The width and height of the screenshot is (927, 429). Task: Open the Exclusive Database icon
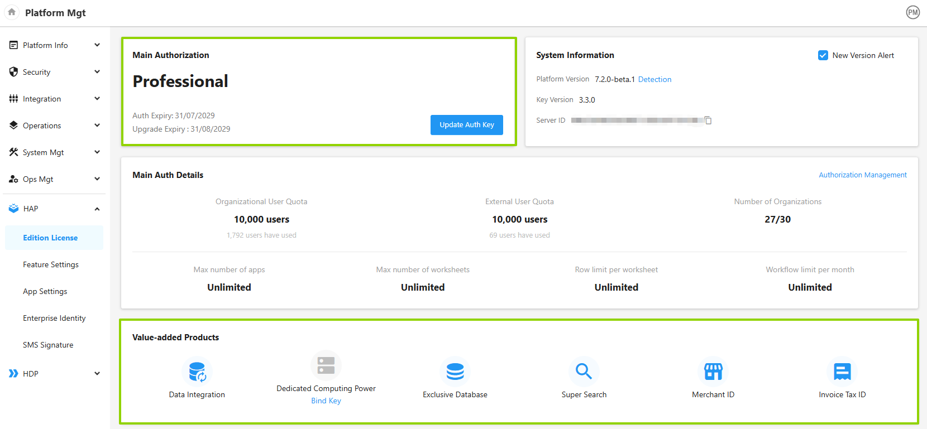pyautogui.click(x=455, y=372)
